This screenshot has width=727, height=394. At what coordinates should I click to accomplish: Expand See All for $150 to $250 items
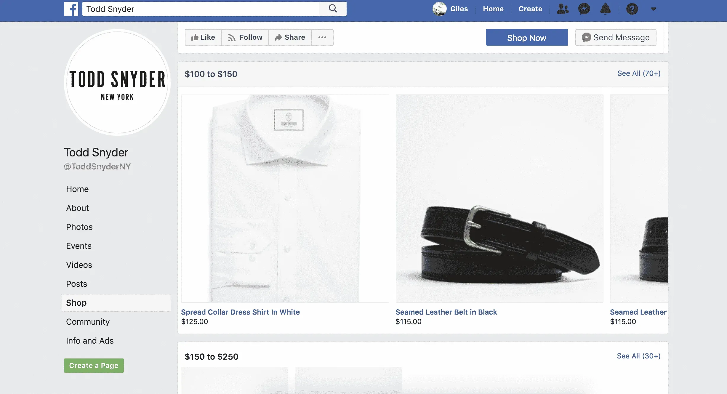(x=638, y=356)
